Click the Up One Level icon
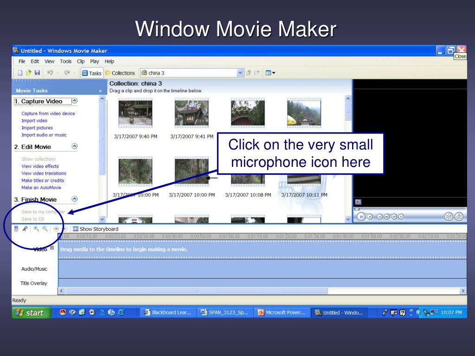Viewport: 475px width, 356px height. tap(249, 73)
